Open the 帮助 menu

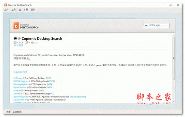[33, 10]
